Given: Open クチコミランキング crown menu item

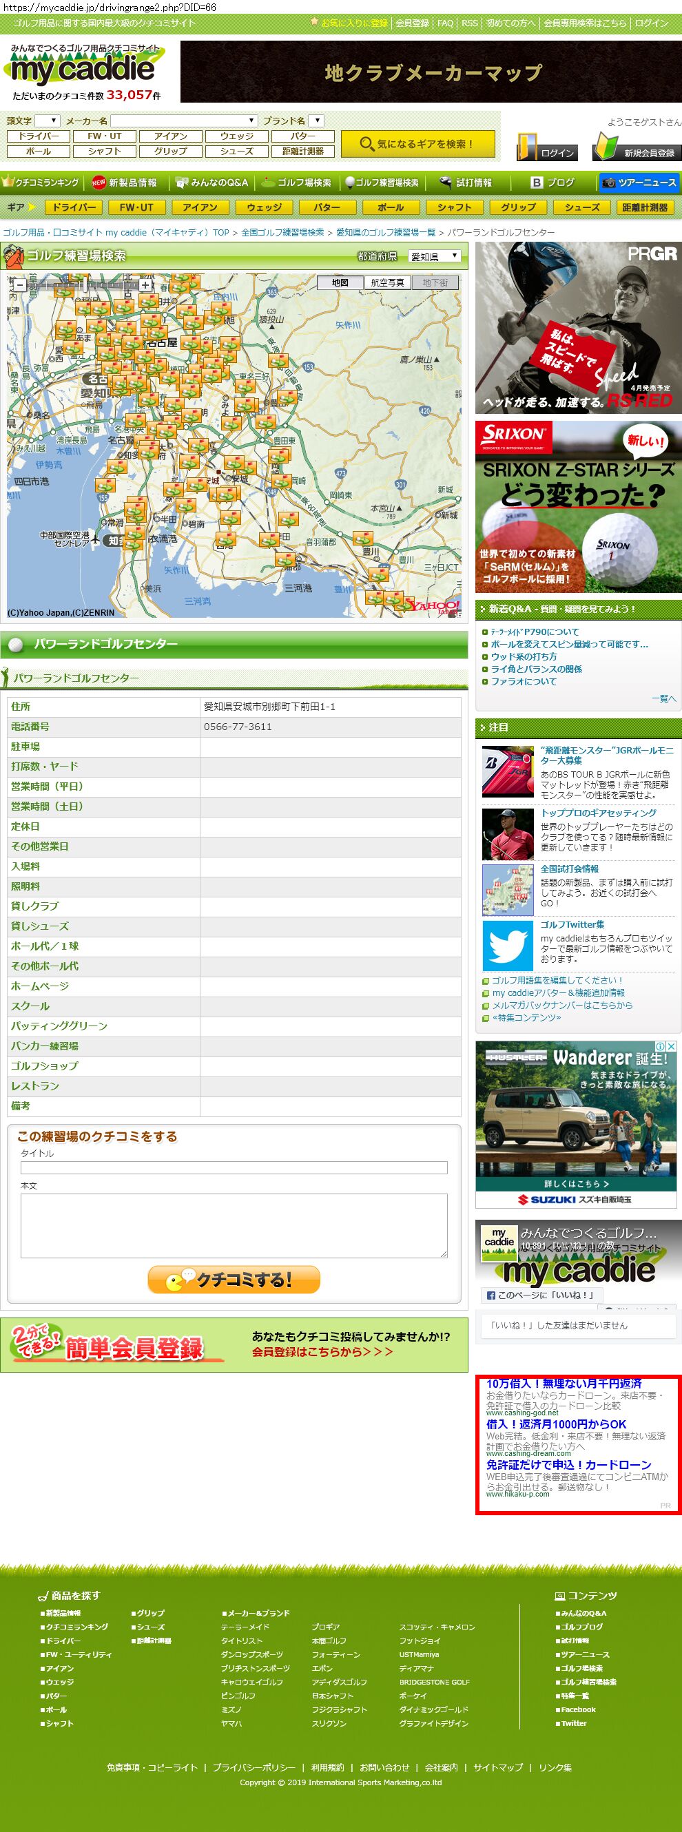Looking at the screenshot, I should coord(41,183).
